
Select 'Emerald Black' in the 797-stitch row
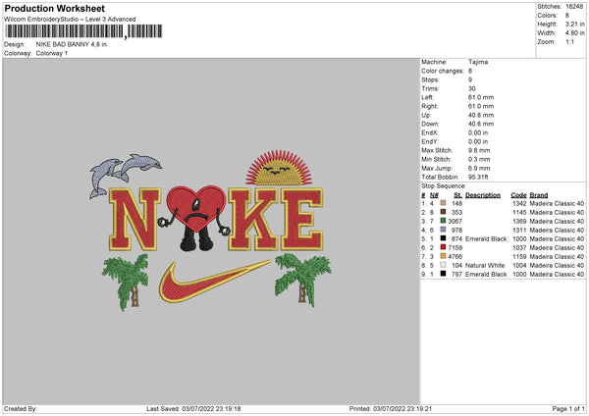coord(486,274)
